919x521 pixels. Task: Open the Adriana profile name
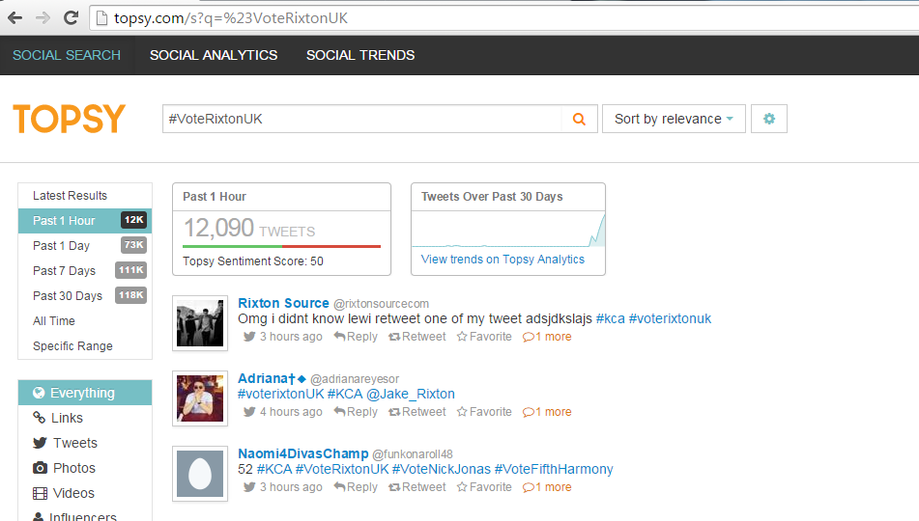[x=272, y=379]
